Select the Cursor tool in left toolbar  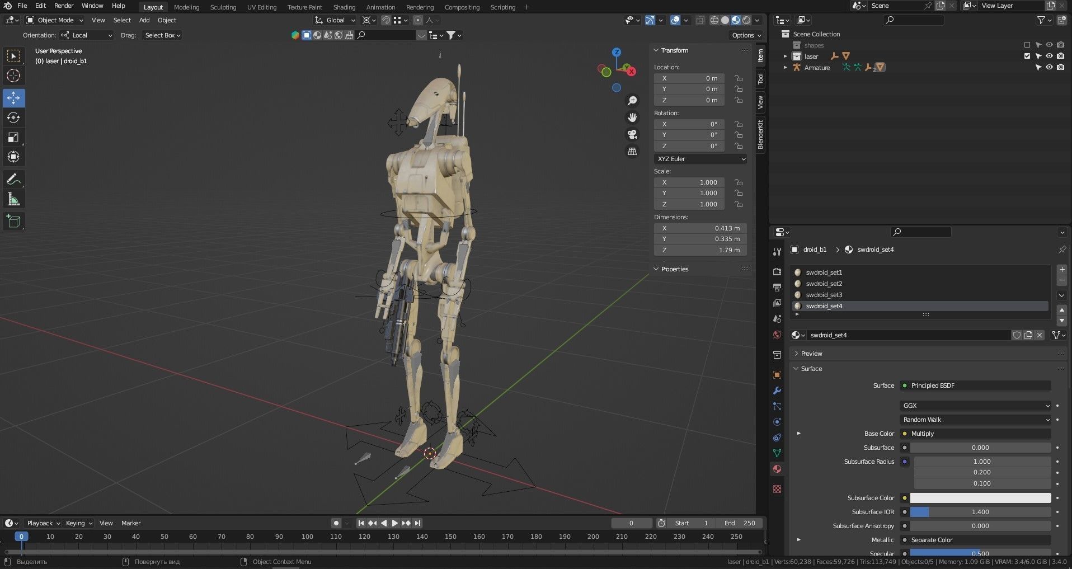[x=13, y=76]
